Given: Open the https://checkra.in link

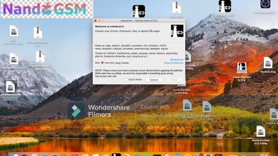Looking at the screenshot, I should tap(174, 63).
